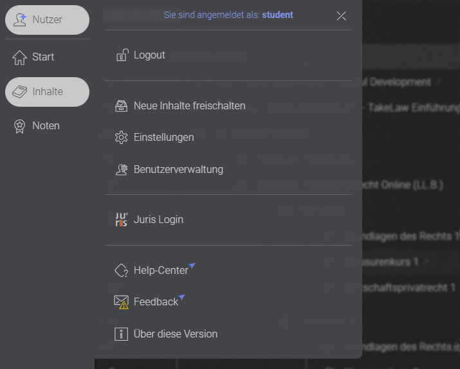
Task: Select Logout menu entry
Action: [x=149, y=55]
